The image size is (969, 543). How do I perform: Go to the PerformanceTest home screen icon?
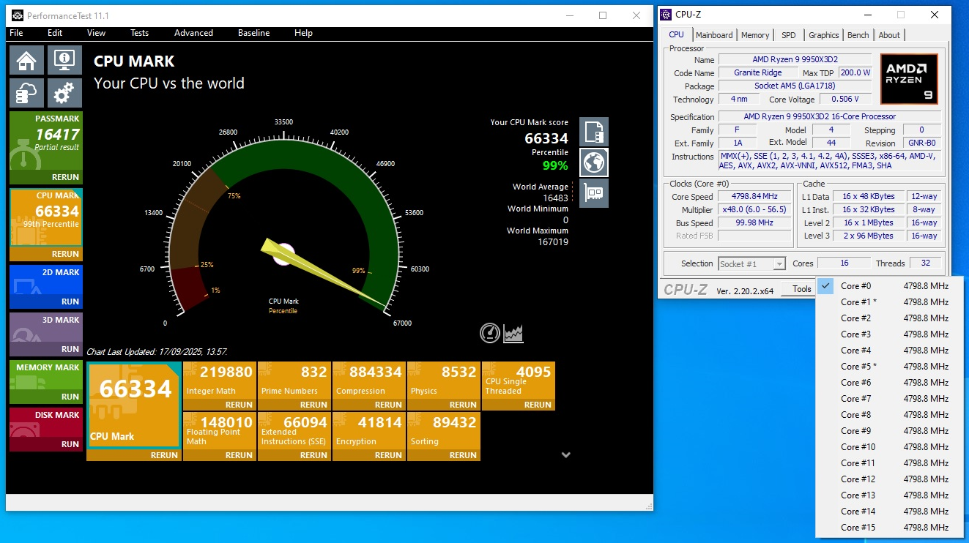27,60
